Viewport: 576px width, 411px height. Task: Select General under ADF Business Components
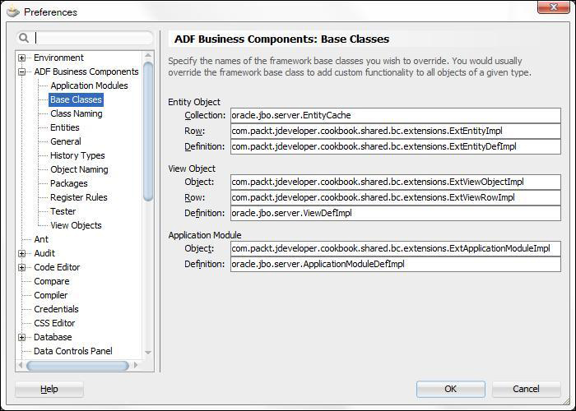[x=66, y=141]
